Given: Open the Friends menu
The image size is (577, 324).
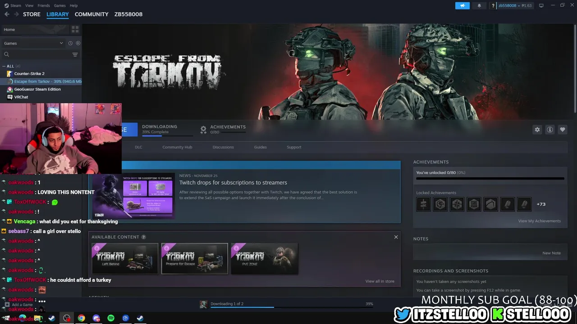Looking at the screenshot, I should 44,5.
